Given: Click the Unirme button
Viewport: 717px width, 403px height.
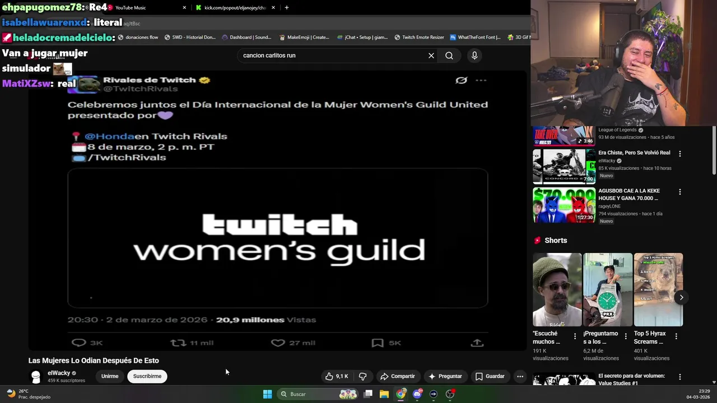Looking at the screenshot, I should coord(110,376).
